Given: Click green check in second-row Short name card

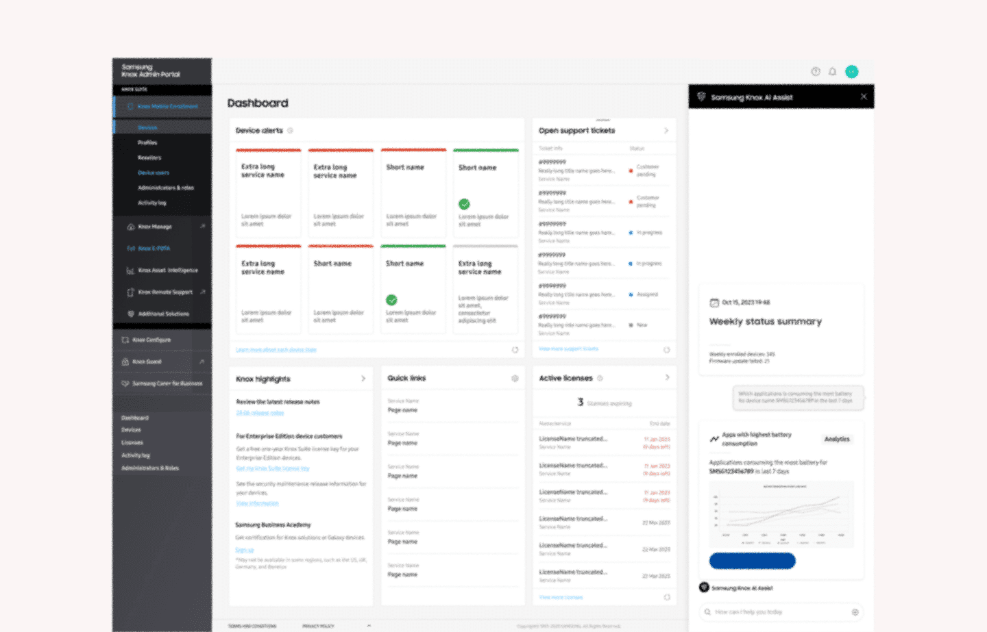Looking at the screenshot, I should [391, 300].
